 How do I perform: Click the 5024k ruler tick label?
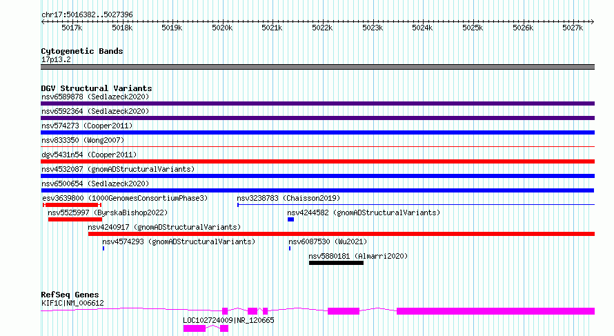coord(422,28)
